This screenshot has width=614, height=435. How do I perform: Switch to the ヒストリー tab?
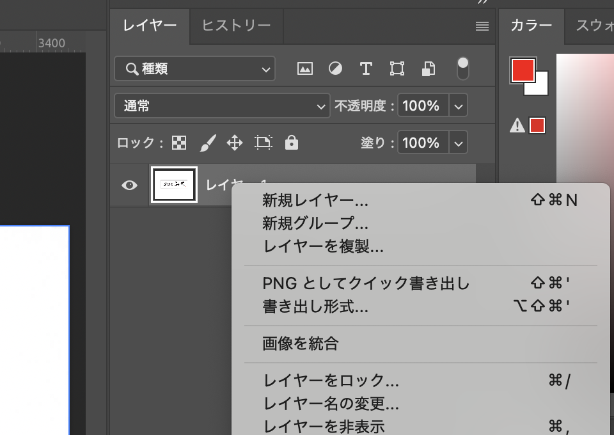tap(236, 26)
